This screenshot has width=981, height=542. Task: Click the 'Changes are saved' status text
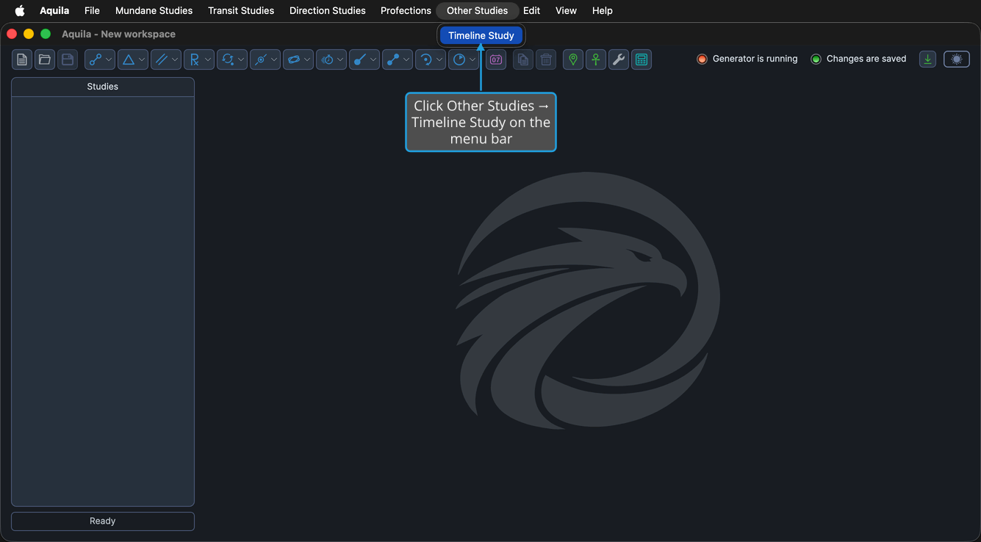pos(866,59)
